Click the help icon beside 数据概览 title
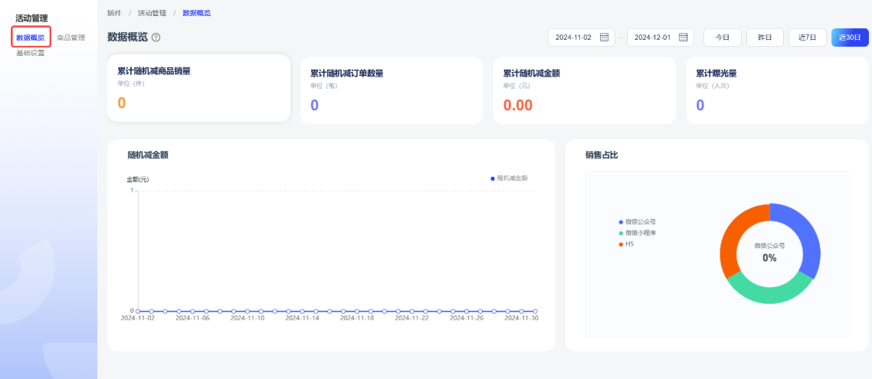This screenshot has height=379, width=872. (x=156, y=38)
